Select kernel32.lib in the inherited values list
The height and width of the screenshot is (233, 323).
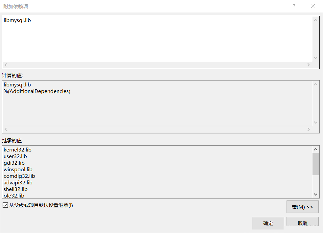pos(17,150)
